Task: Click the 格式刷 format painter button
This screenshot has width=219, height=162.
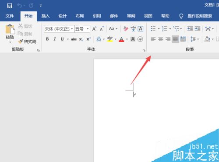Action: (27, 41)
